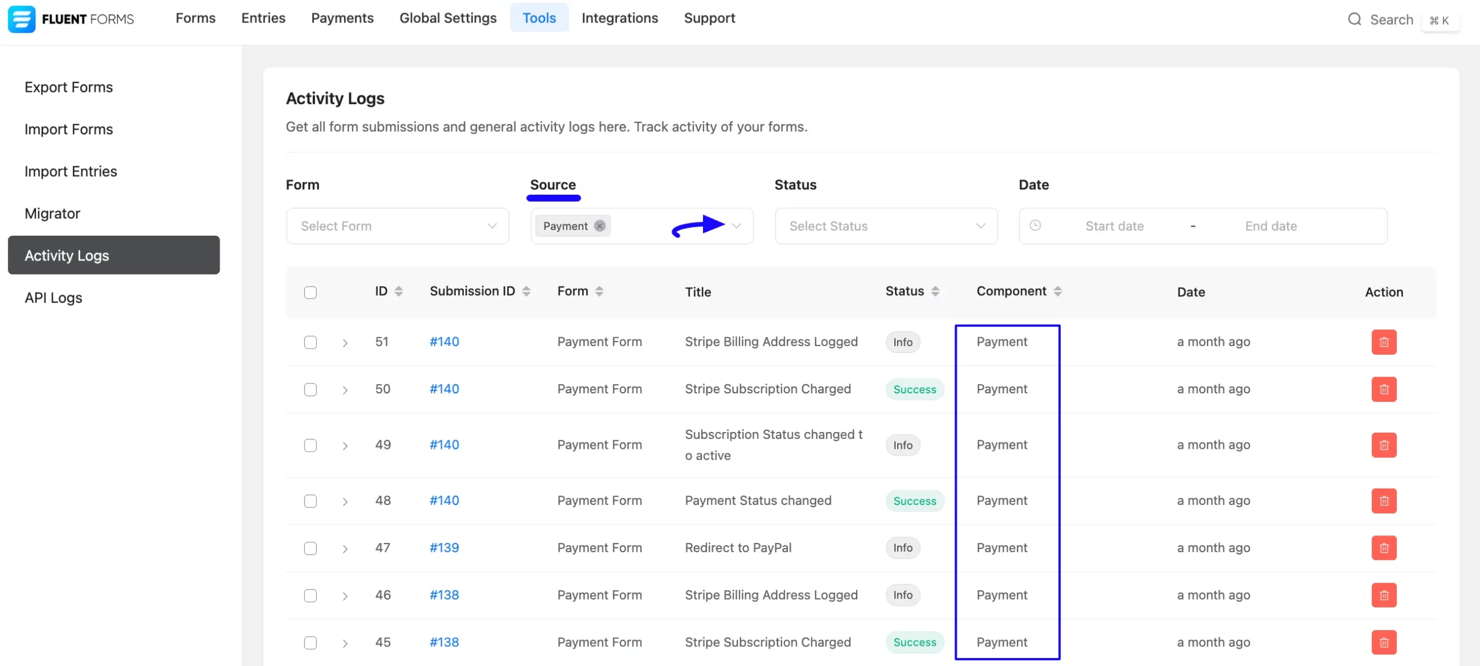Remove the Payment source filter tag
This screenshot has width=1480, height=666.
[599, 226]
